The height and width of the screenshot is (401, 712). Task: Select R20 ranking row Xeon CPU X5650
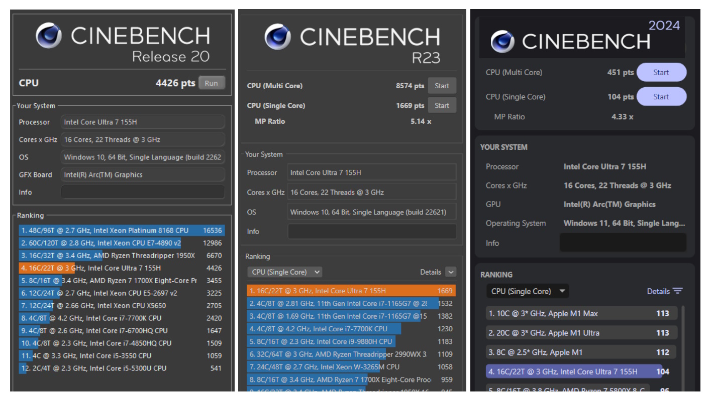point(122,306)
